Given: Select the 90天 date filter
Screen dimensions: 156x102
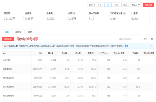Looking at the screenshot, I should 125,5.
